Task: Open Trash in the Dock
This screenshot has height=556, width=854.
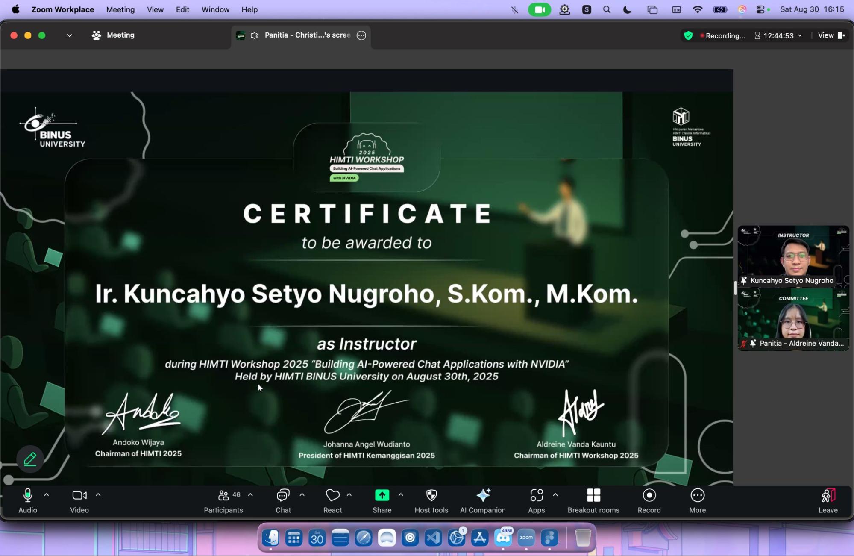Action: 583,538
